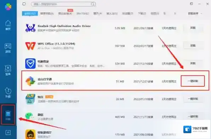Open the Home icon in the sidebar
This screenshot has height=139, width=211.
click(x=8, y=25)
